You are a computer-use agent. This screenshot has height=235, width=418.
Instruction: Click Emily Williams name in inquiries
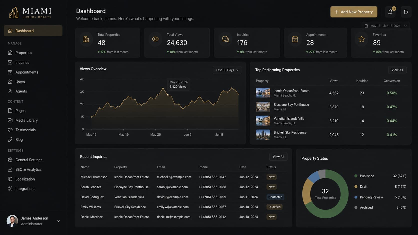(90, 207)
